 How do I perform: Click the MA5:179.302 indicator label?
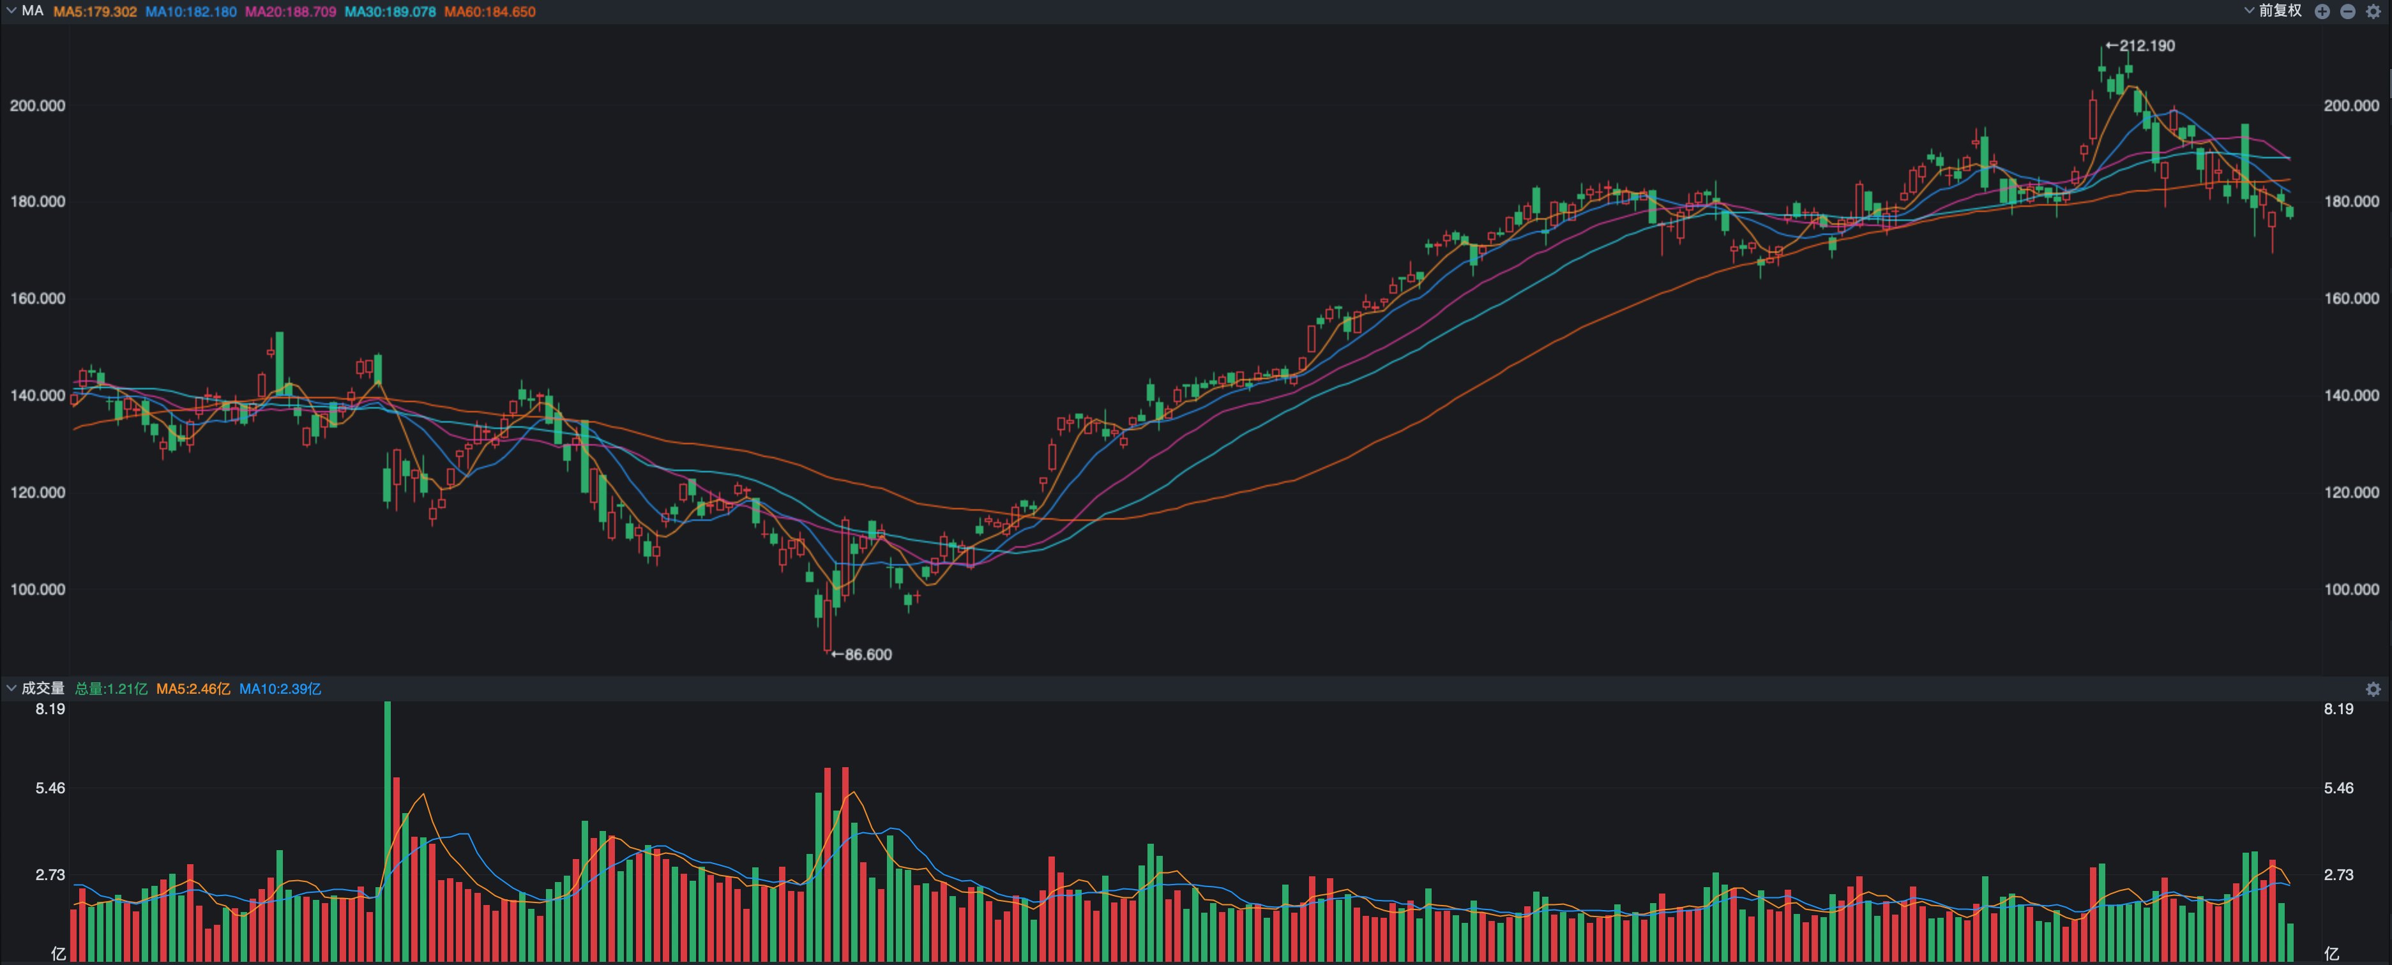pyautogui.click(x=95, y=12)
